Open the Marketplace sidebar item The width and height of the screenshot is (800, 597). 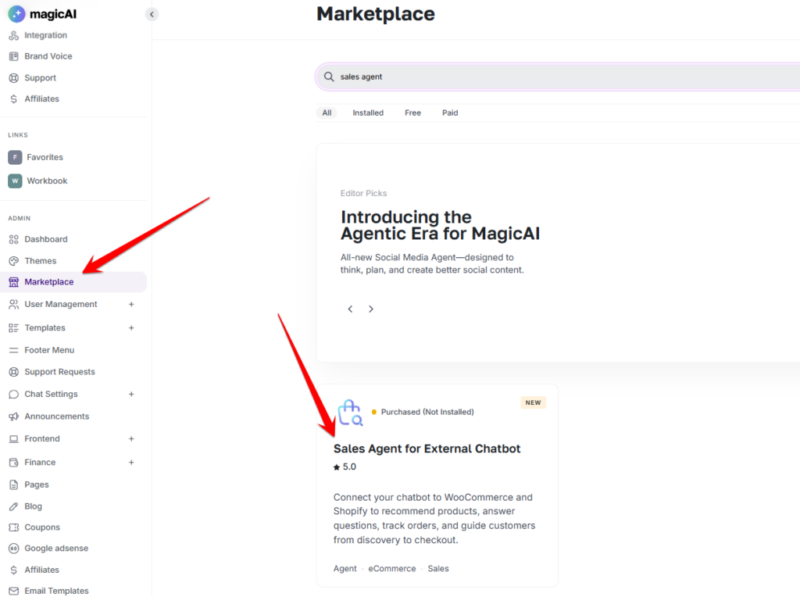click(x=49, y=282)
